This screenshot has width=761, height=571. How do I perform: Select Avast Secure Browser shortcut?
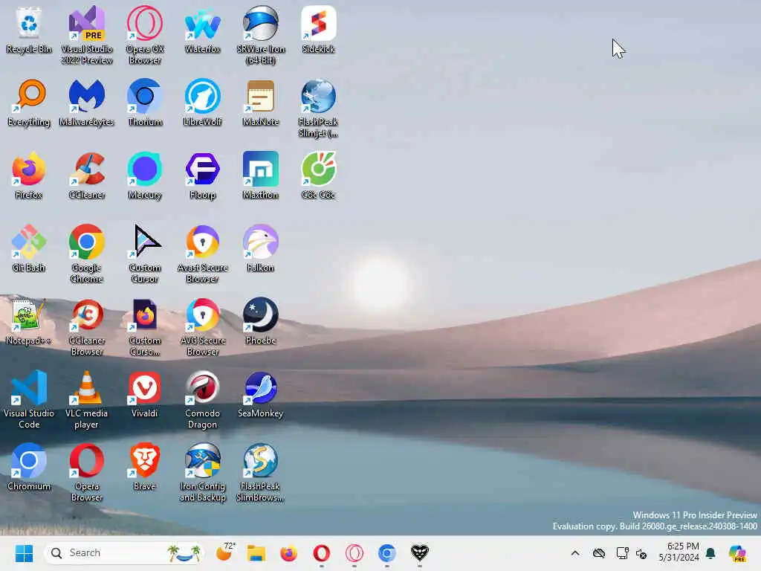point(202,254)
